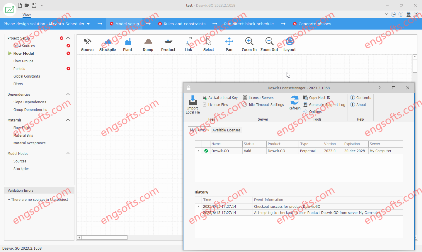Click Save disk icon in title bar
Viewport: 422px width, 252px height.
click(x=34, y=5)
